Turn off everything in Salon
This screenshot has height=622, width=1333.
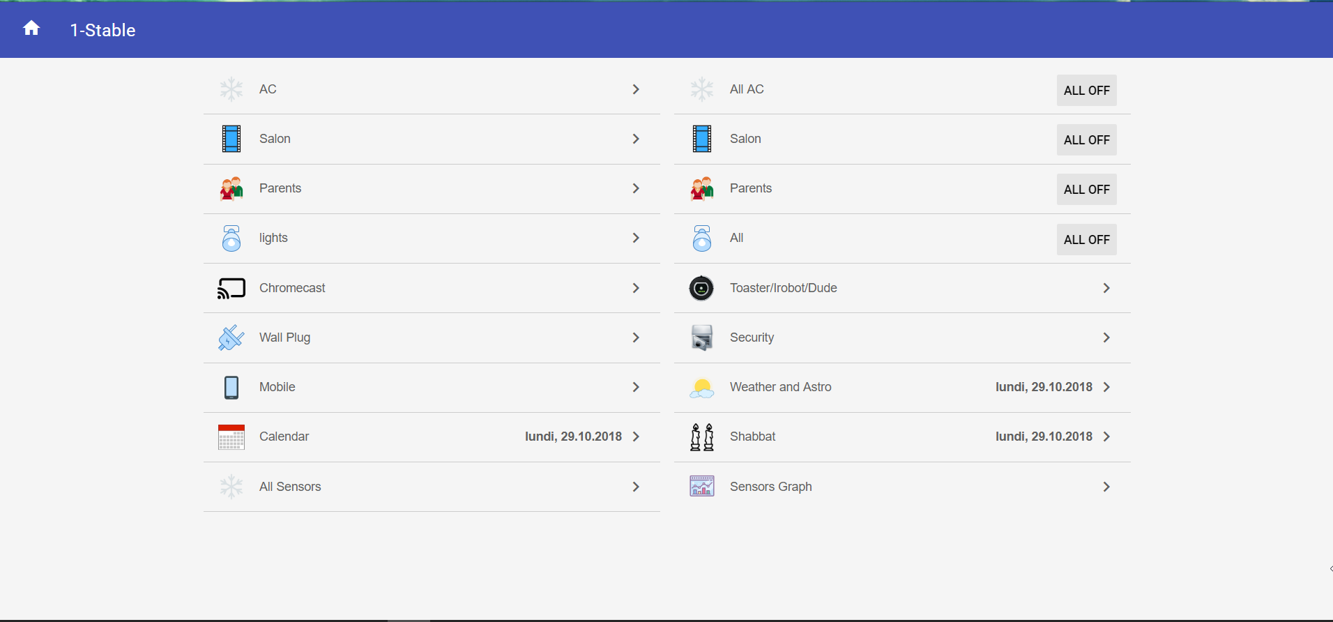click(1086, 139)
